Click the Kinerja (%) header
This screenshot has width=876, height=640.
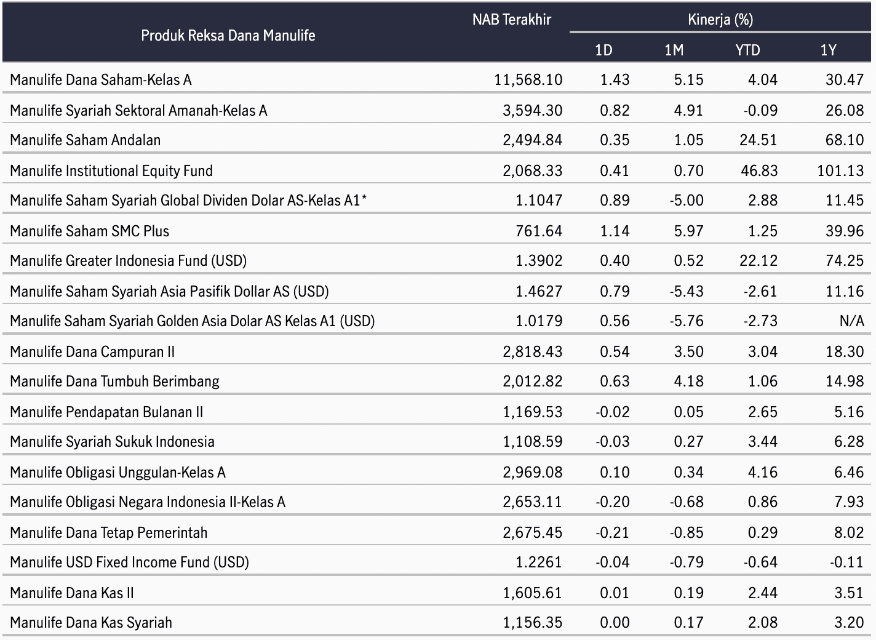(720, 19)
